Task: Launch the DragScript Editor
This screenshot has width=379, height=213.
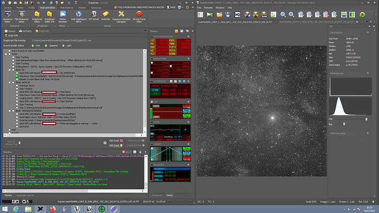Action: tap(37, 17)
